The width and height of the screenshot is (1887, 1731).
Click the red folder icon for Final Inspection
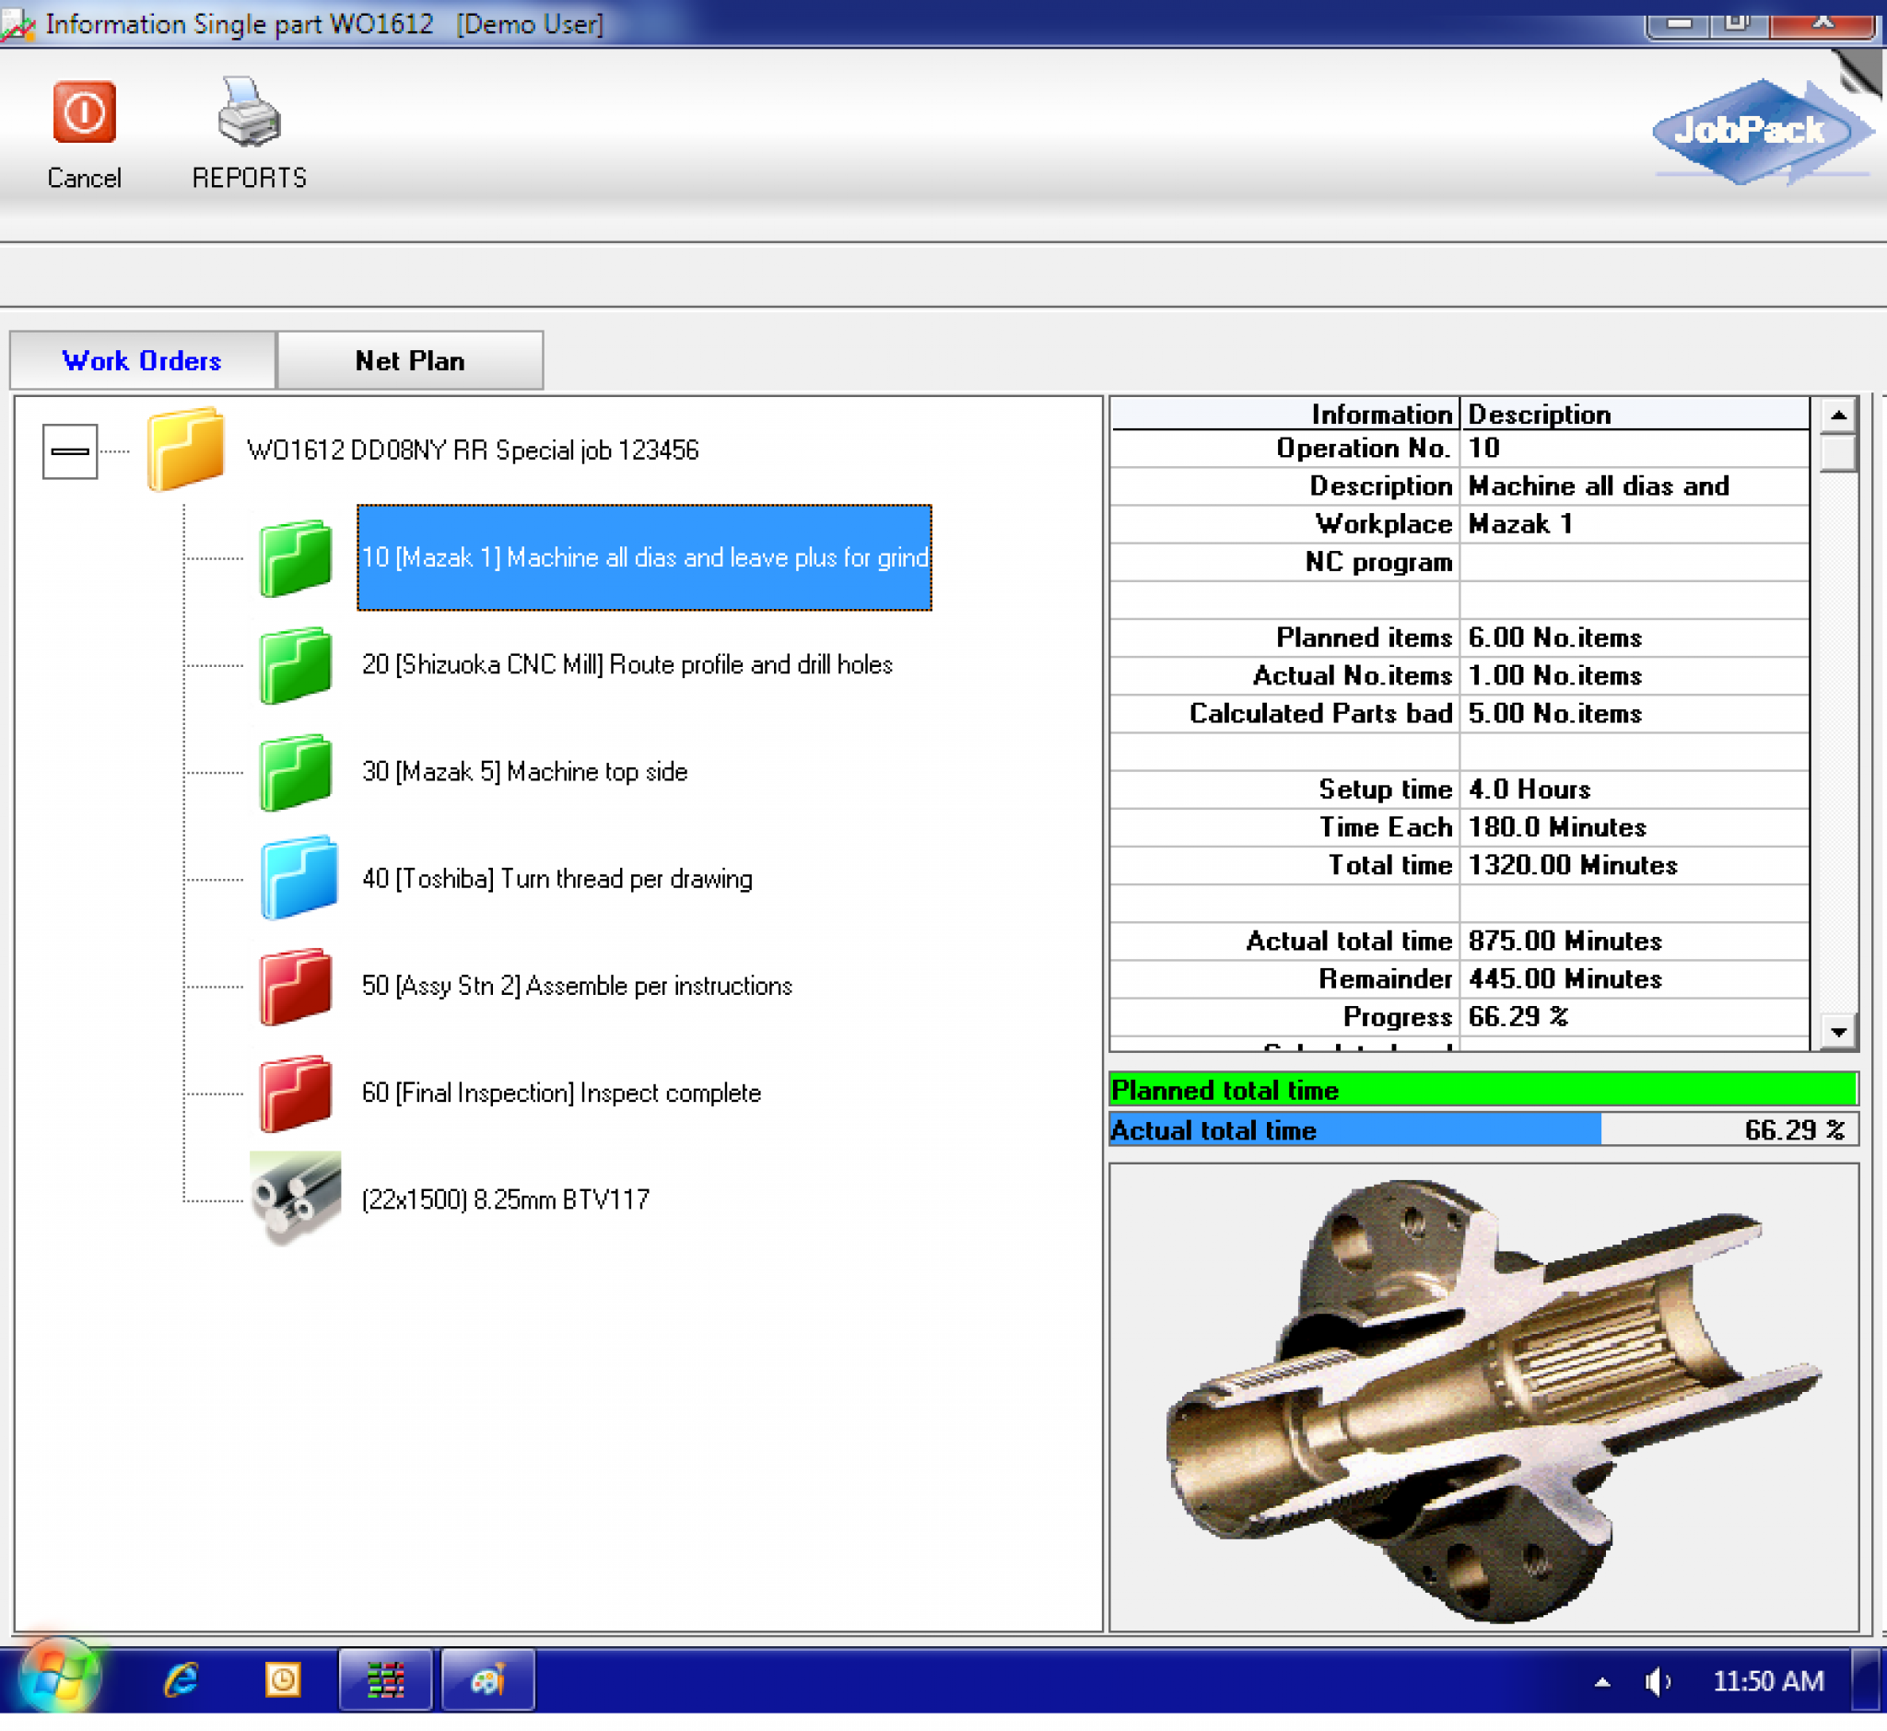[295, 1096]
